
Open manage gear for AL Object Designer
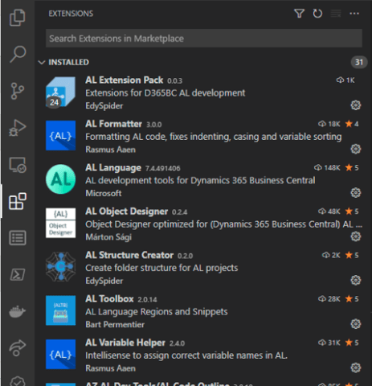coord(356,236)
